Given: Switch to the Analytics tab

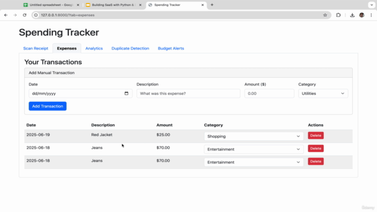Looking at the screenshot, I should point(94,48).
